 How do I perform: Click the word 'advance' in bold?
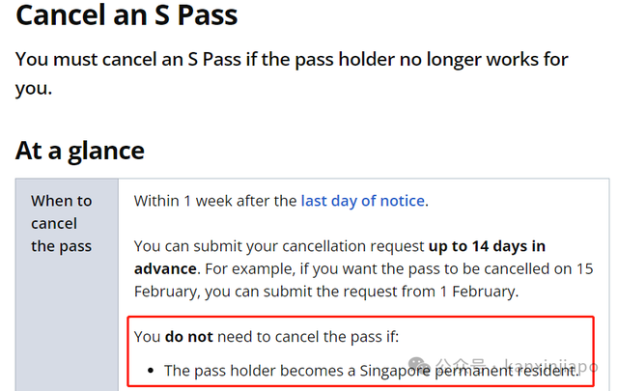165,268
